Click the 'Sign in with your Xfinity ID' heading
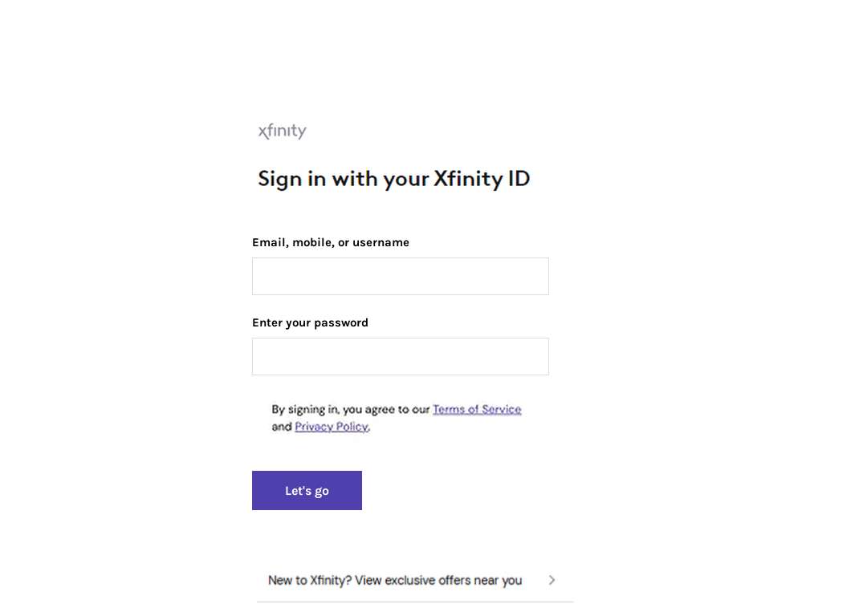Viewport: 867px width, 616px height. [x=393, y=179]
